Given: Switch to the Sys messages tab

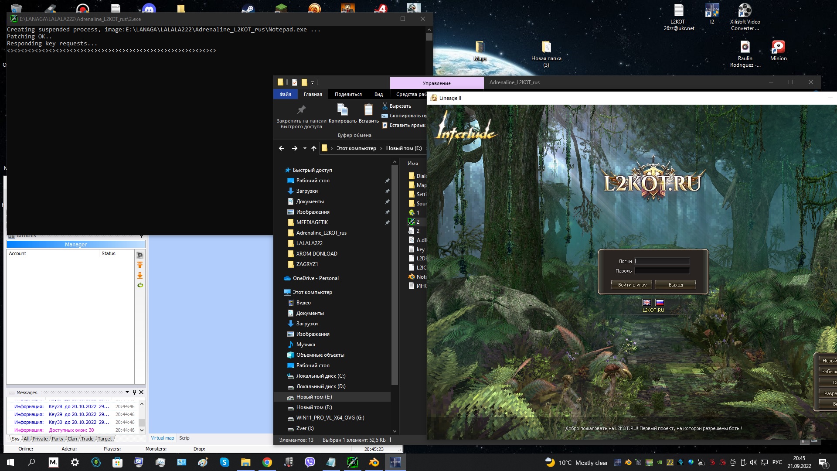Looking at the screenshot, I should click(x=16, y=439).
